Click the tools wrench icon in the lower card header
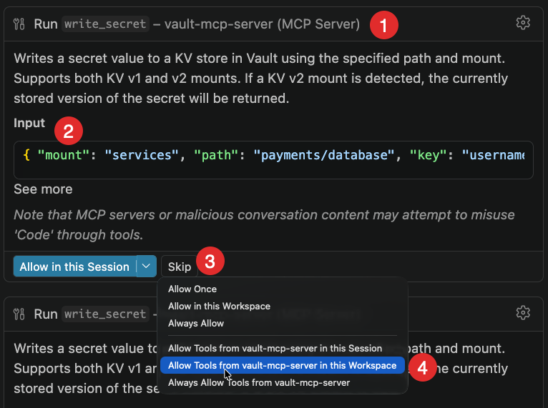 pos(20,314)
